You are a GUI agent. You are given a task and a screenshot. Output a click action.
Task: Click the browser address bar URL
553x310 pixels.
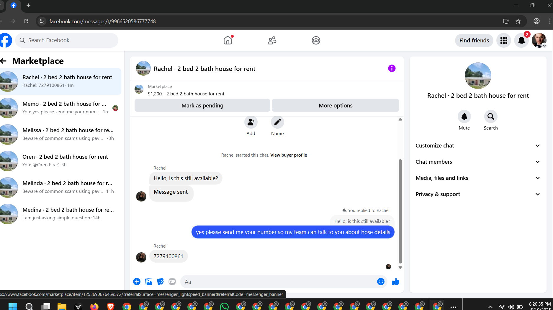click(102, 21)
